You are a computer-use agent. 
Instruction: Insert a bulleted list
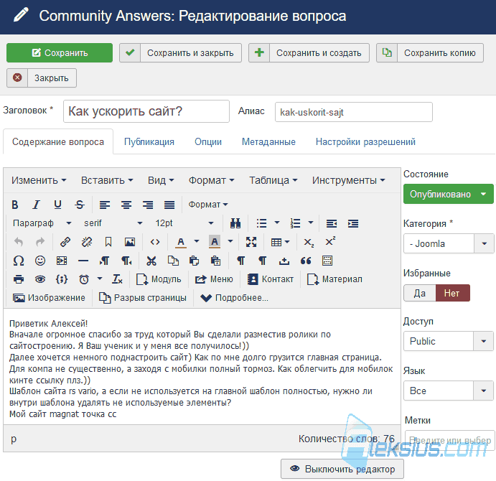coord(261,223)
